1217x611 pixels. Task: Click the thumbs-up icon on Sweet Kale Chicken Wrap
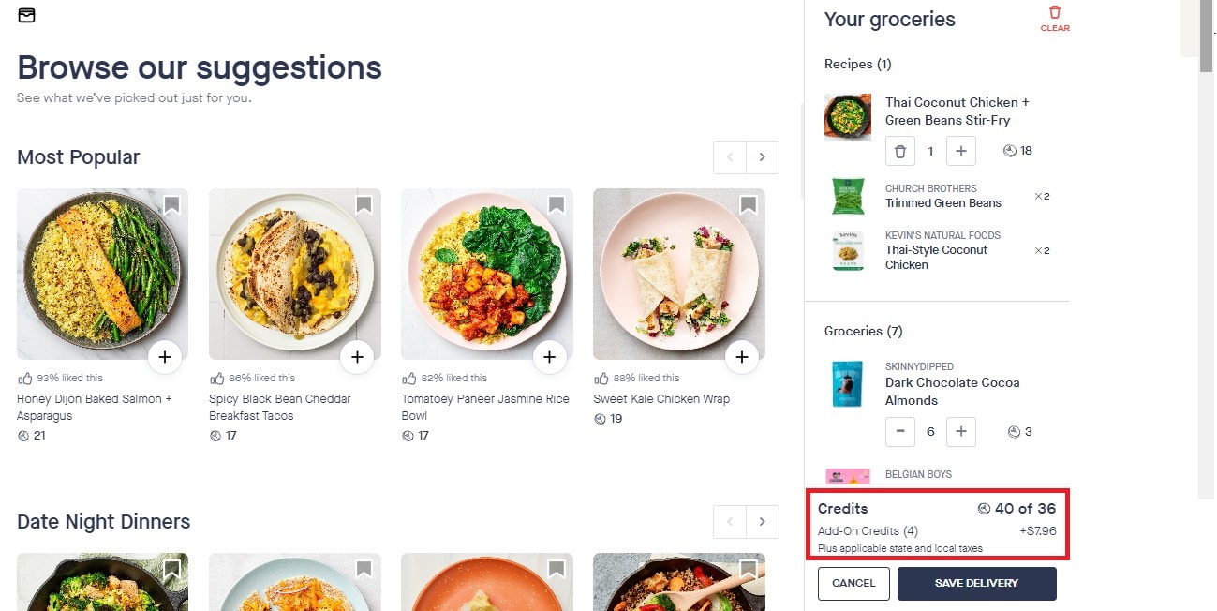[602, 378]
